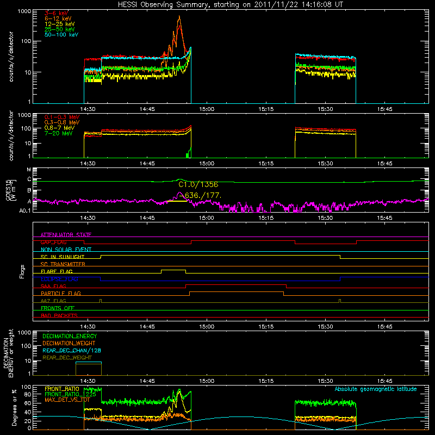Select the GAP_FLAG label

click(53, 242)
